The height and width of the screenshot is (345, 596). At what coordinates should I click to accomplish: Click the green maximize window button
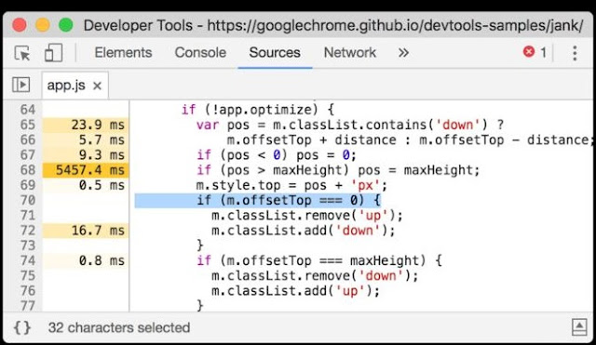click(66, 25)
